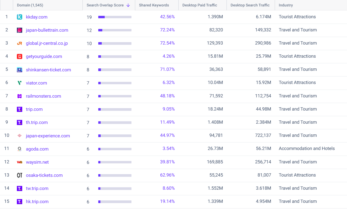Click the japan-experience.com favicon icon
The image size is (347, 209).
tap(20, 136)
